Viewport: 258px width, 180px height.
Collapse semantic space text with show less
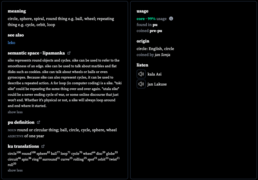(x=15, y=112)
